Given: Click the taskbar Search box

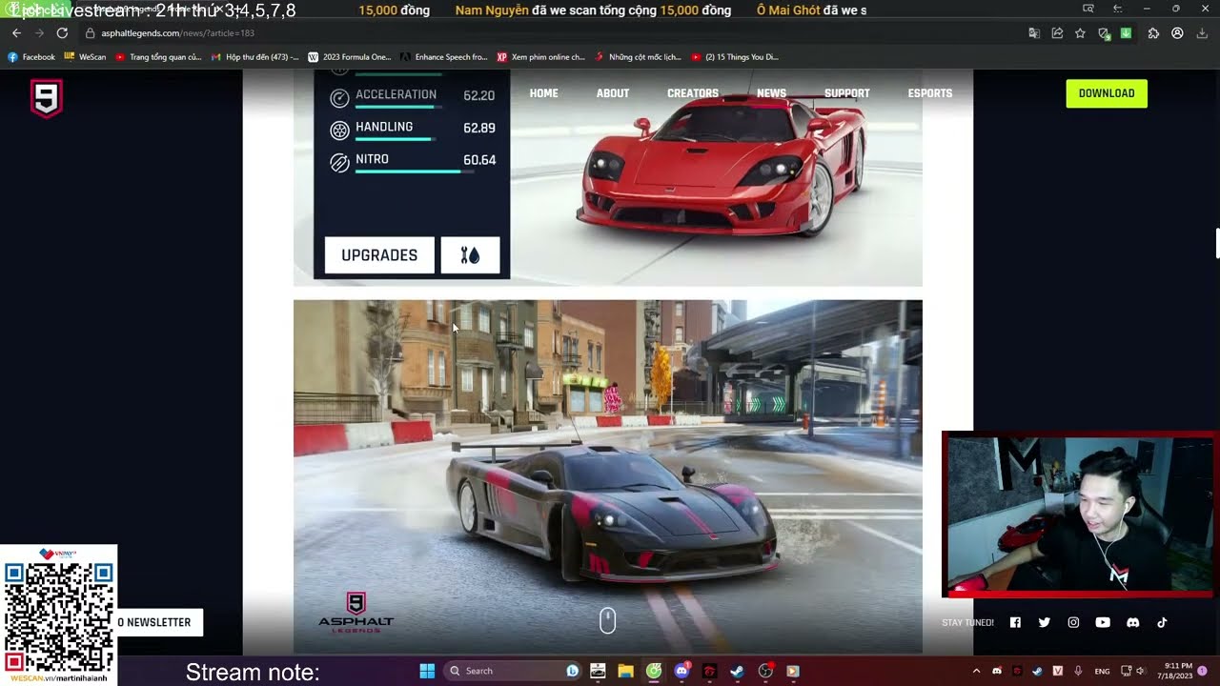Looking at the screenshot, I should pos(514,671).
